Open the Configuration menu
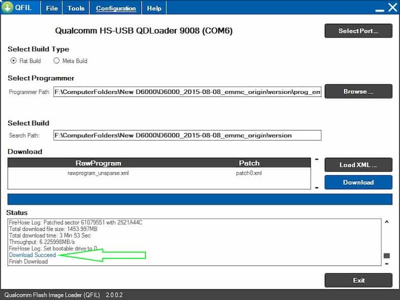Viewport: 400px width, 300px height. tap(116, 8)
